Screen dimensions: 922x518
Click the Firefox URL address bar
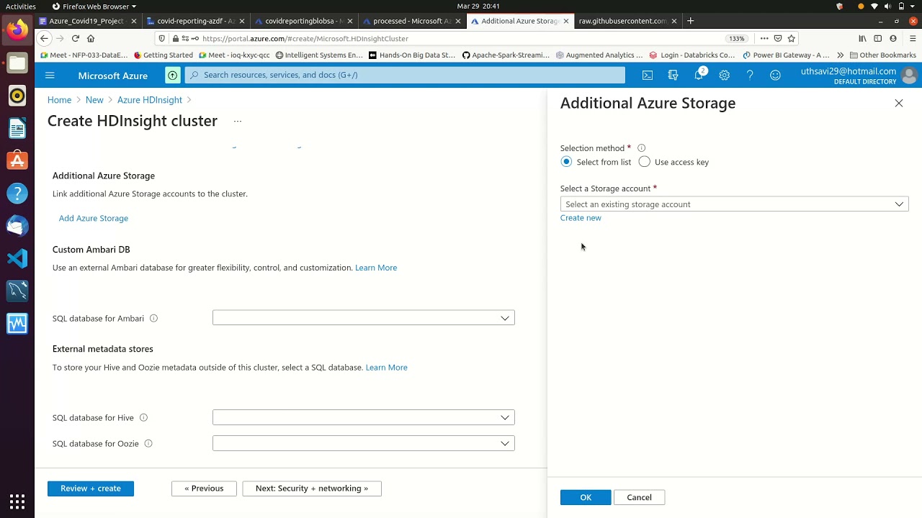click(x=461, y=38)
